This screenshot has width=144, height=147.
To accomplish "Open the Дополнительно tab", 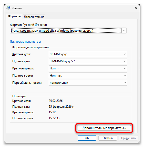I will [x=34, y=17].
